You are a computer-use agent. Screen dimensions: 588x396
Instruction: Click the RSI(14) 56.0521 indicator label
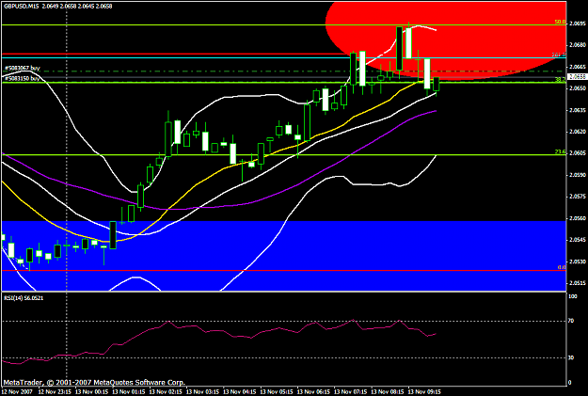point(24,298)
